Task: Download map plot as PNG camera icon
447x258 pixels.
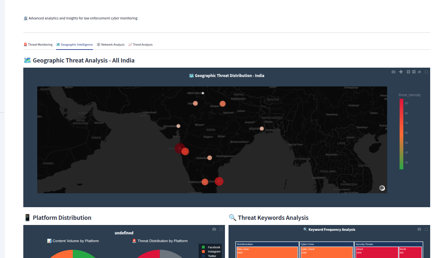Action: pyautogui.click(x=393, y=72)
